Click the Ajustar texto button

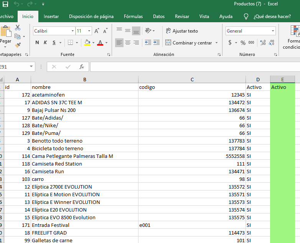182,31
